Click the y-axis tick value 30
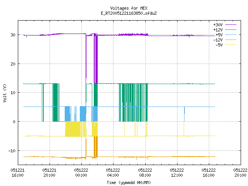The width and height of the screenshot is (248, 186). 13,35
